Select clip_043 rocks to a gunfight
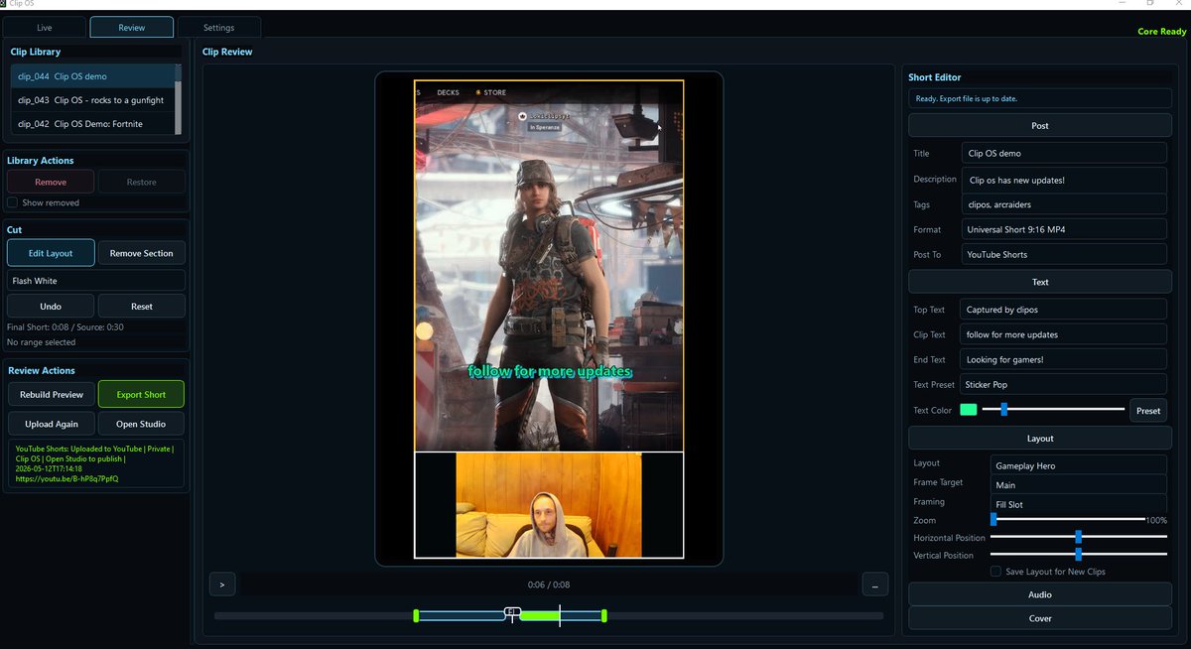 pyautogui.click(x=92, y=100)
